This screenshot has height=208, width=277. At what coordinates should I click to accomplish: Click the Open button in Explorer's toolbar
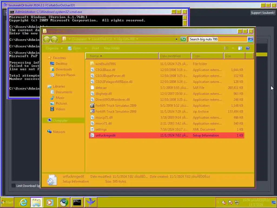tap(75, 48)
